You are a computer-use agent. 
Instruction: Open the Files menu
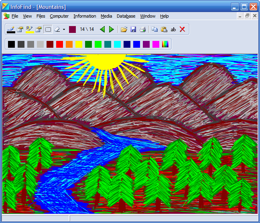pyautogui.click(x=41, y=16)
